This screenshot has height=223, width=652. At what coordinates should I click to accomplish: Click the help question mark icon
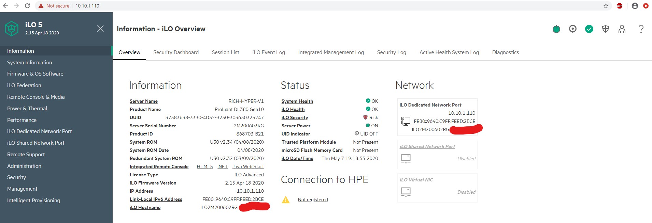coord(641,29)
